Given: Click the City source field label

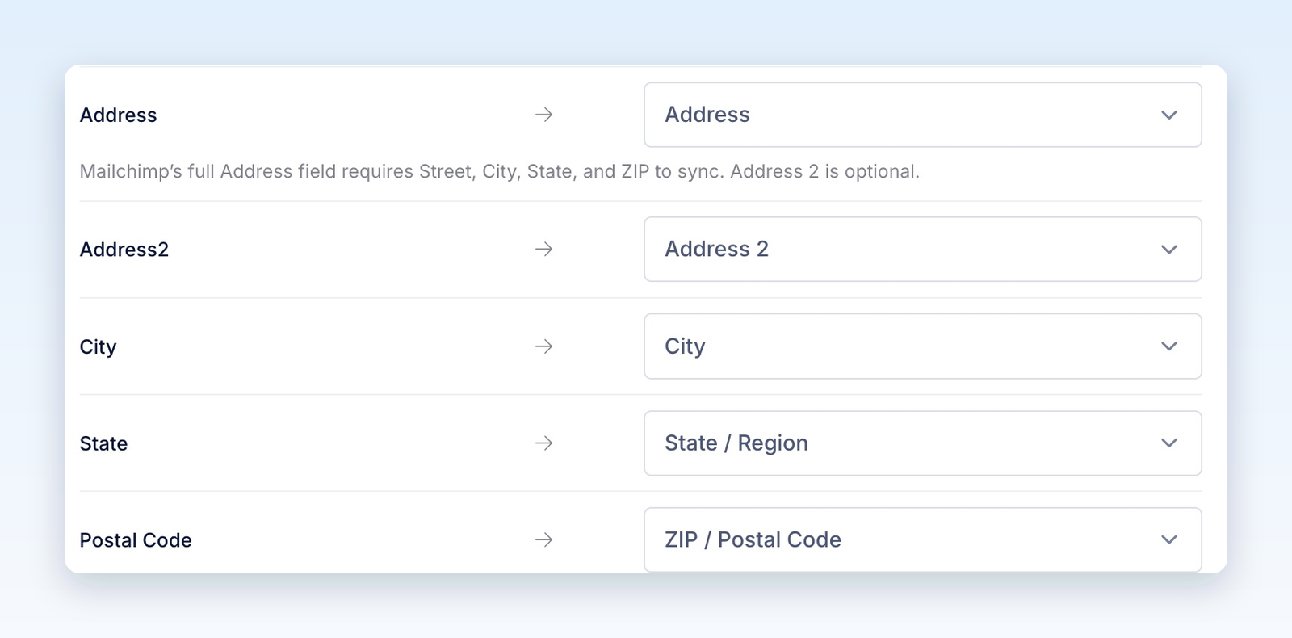Looking at the screenshot, I should click(x=98, y=347).
